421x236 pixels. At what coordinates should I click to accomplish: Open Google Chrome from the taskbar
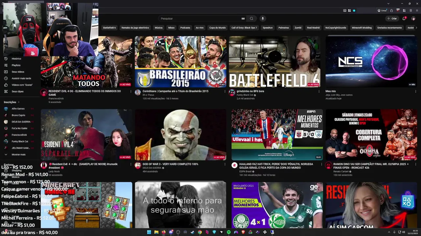[200, 232]
